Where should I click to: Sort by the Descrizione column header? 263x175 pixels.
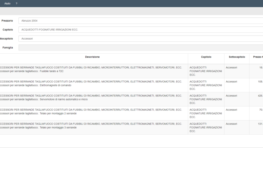click(x=92, y=57)
